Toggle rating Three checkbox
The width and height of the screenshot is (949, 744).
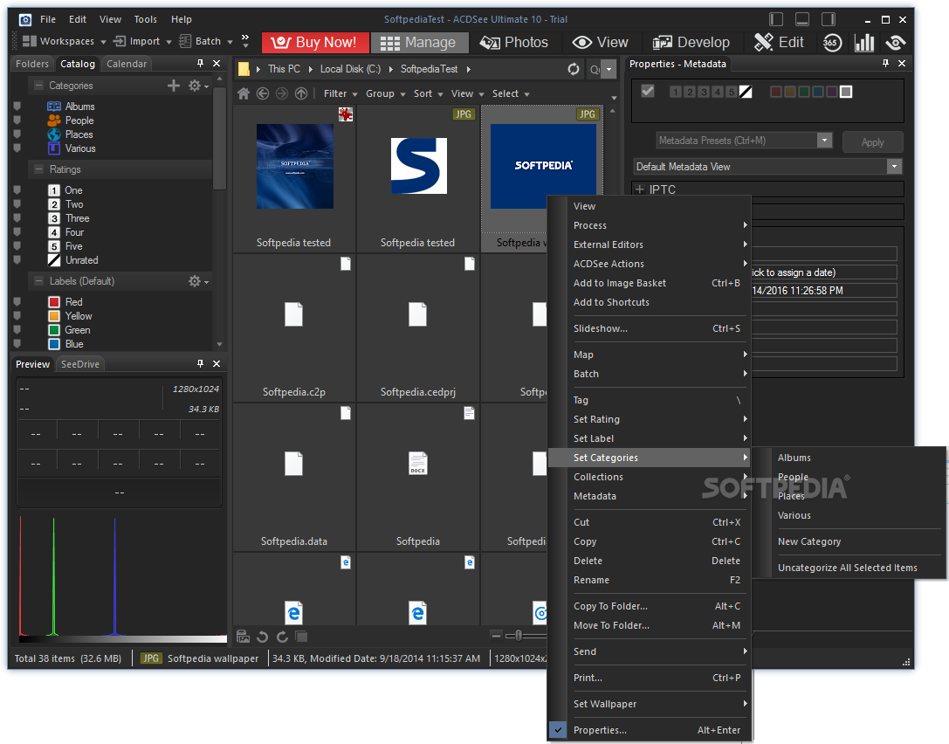(x=54, y=218)
